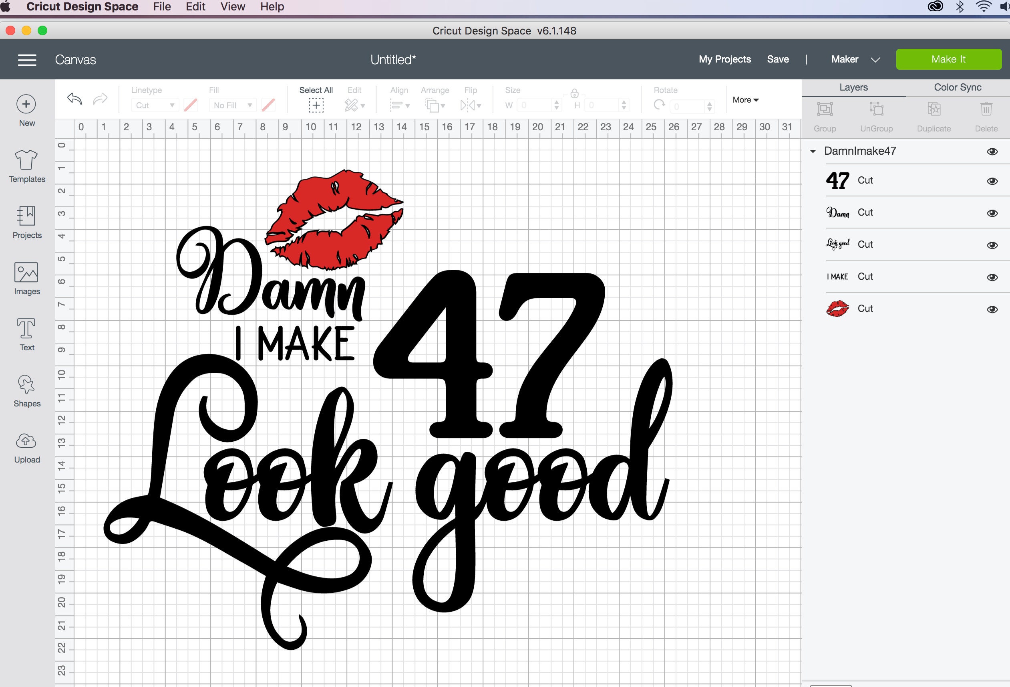The height and width of the screenshot is (687, 1010).
Task: Toggle visibility of the lips Cut layer
Action: tap(992, 309)
